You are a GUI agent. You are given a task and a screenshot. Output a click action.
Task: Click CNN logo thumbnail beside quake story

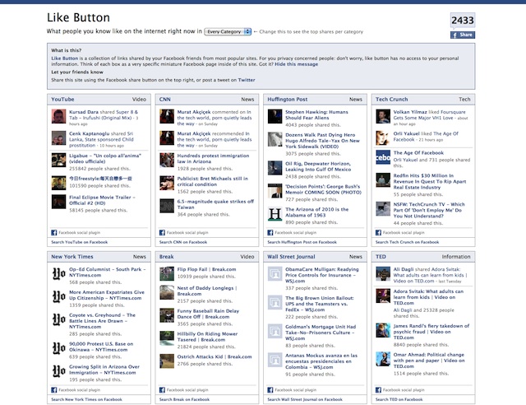[x=167, y=206]
